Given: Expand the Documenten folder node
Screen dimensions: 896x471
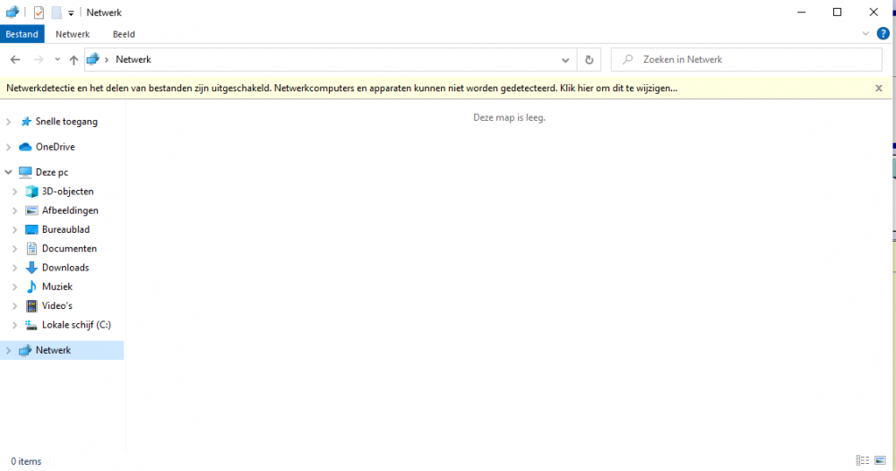Looking at the screenshot, I should [x=15, y=248].
